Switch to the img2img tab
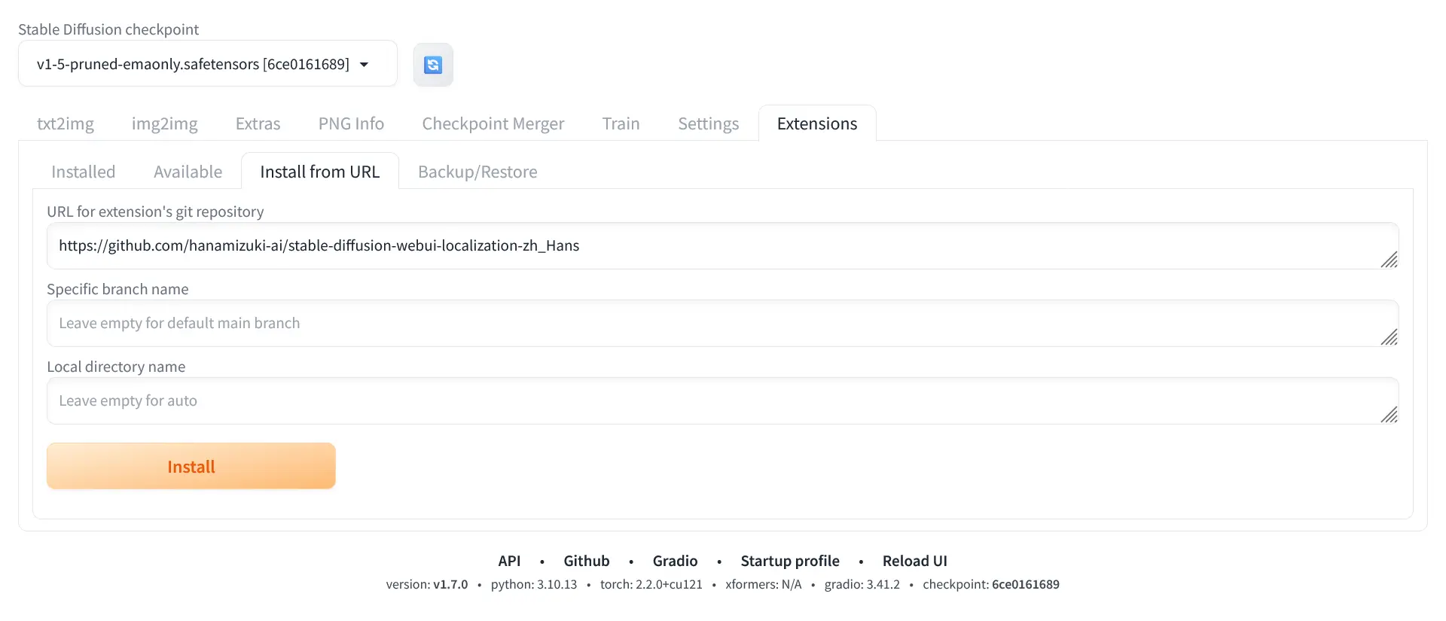This screenshot has width=1446, height=621. (164, 123)
